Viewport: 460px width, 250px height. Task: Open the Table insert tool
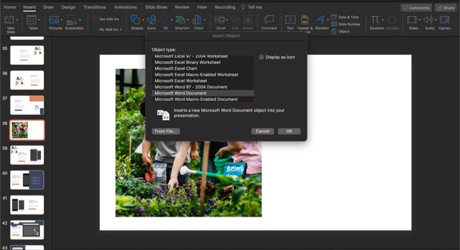tap(33, 21)
